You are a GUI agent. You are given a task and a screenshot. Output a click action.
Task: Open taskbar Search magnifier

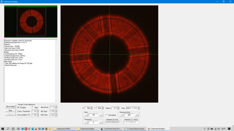pyautogui.click(x=8, y=129)
